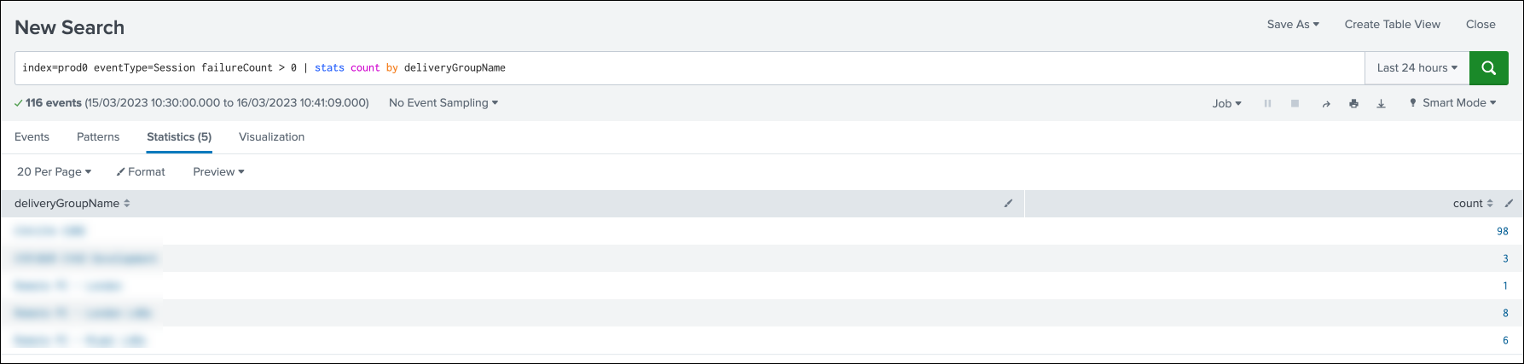The image size is (1524, 364).
Task: Open the Visualization tab
Action: click(x=271, y=137)
